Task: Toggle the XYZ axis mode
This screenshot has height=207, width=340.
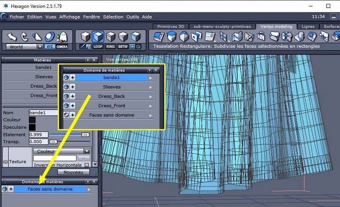Action: [x=50, y=46]
